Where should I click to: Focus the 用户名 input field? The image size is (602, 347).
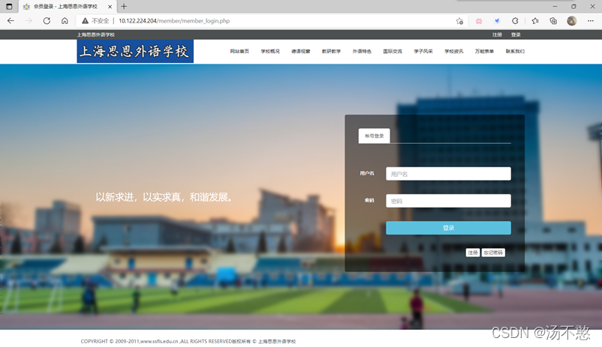448,174
